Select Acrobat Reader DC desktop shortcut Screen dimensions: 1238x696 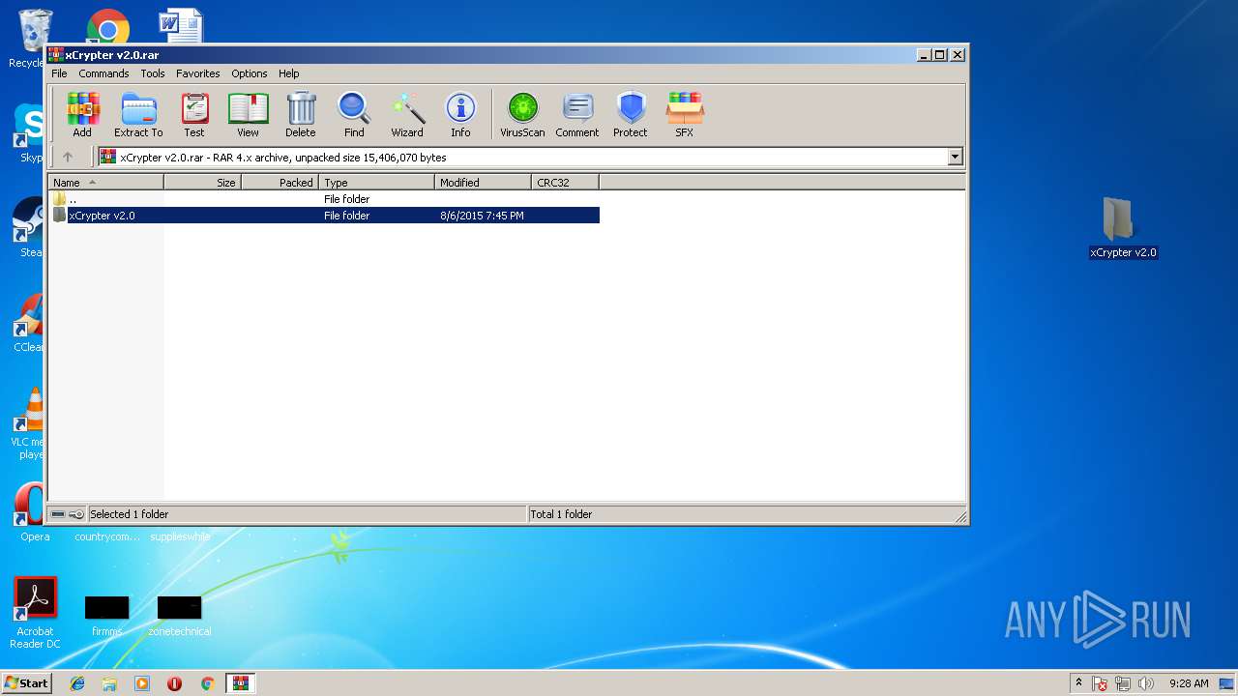coord(35,613)
